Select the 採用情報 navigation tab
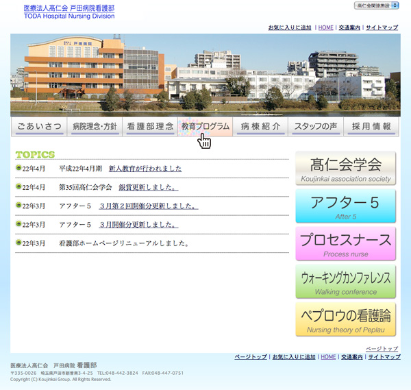 (x=371, y=127)
